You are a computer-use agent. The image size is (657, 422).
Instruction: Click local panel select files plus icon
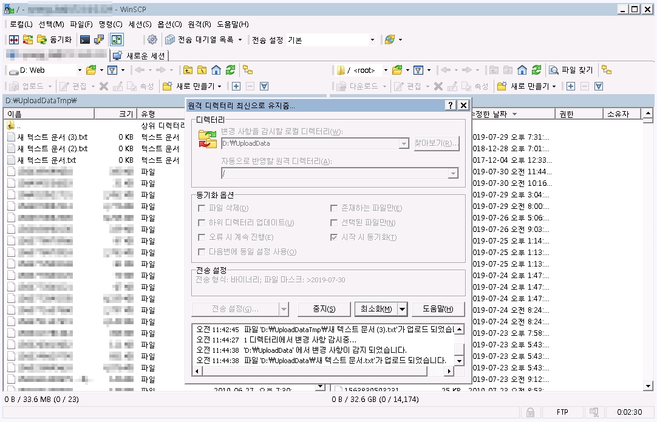[236, 86]
